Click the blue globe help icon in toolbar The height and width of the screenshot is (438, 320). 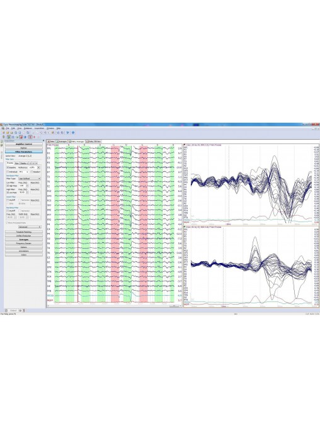[73, 132]
